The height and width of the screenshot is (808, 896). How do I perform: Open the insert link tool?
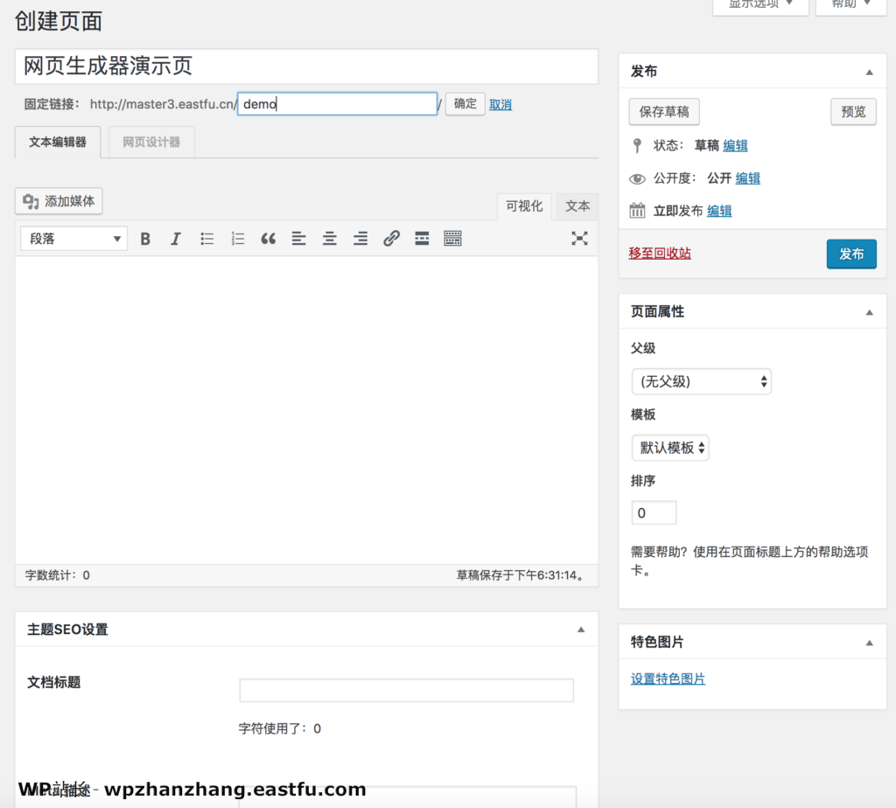point(390,238)
